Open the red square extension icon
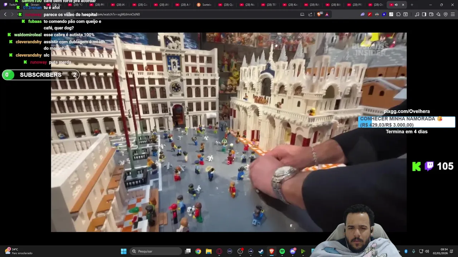Viewport: 458px width, 257px height. pos(370,14)
